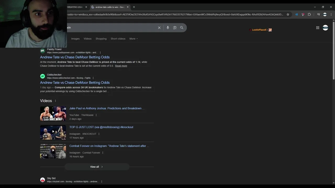Open options dots next to TheWeasle
This screenshot has height=188, width=335.
tap(96, 115)
